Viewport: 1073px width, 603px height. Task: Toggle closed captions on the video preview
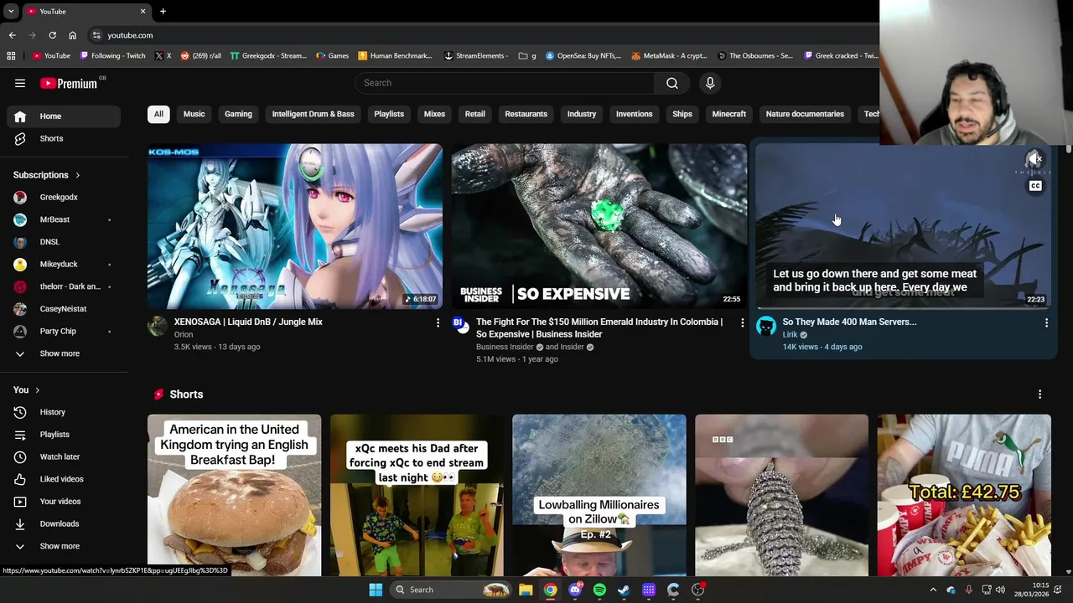(1035, 186)
